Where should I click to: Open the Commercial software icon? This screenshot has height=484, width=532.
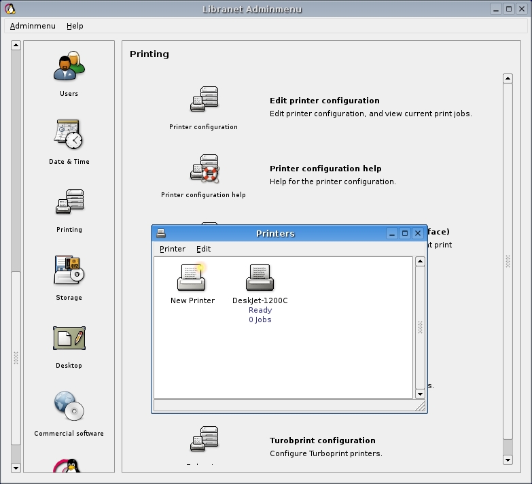pyautogui.click(x=69, y=407)
